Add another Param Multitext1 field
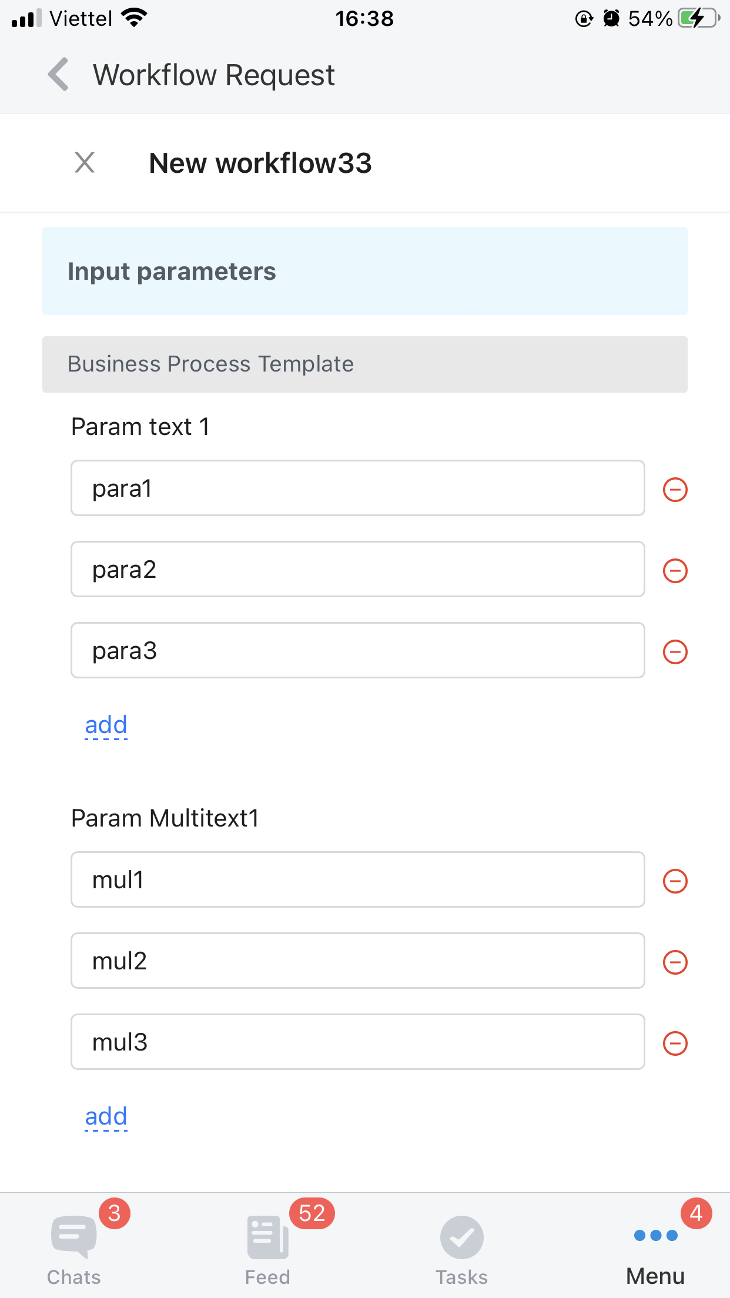Screen dimensions: 730x1298 (106, 1116)
